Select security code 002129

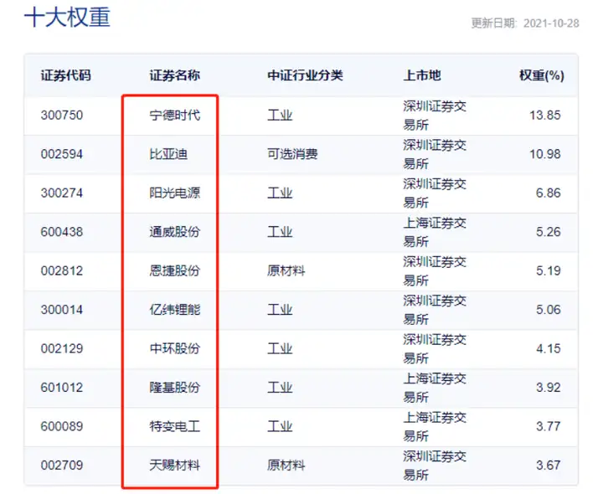pos(62,348)
